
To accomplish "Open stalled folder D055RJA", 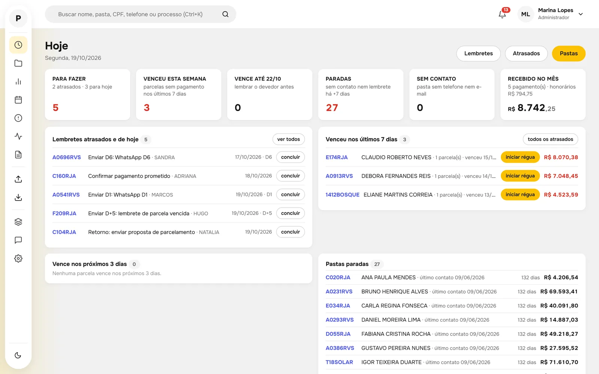I will pos(338,334).
